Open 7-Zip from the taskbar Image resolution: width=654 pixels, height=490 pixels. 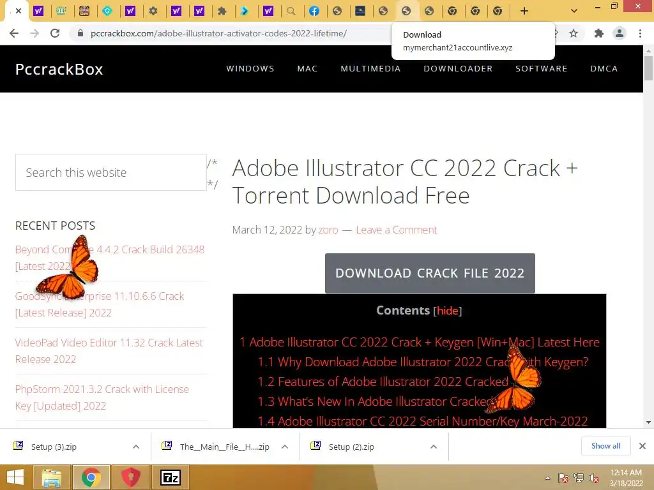click(171, 477)
